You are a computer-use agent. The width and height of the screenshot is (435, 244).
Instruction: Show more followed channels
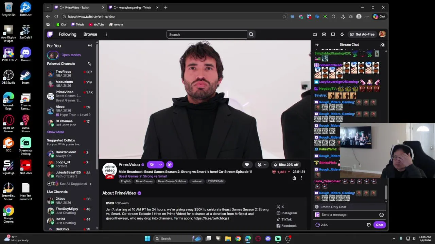click(x=55, y=132)
